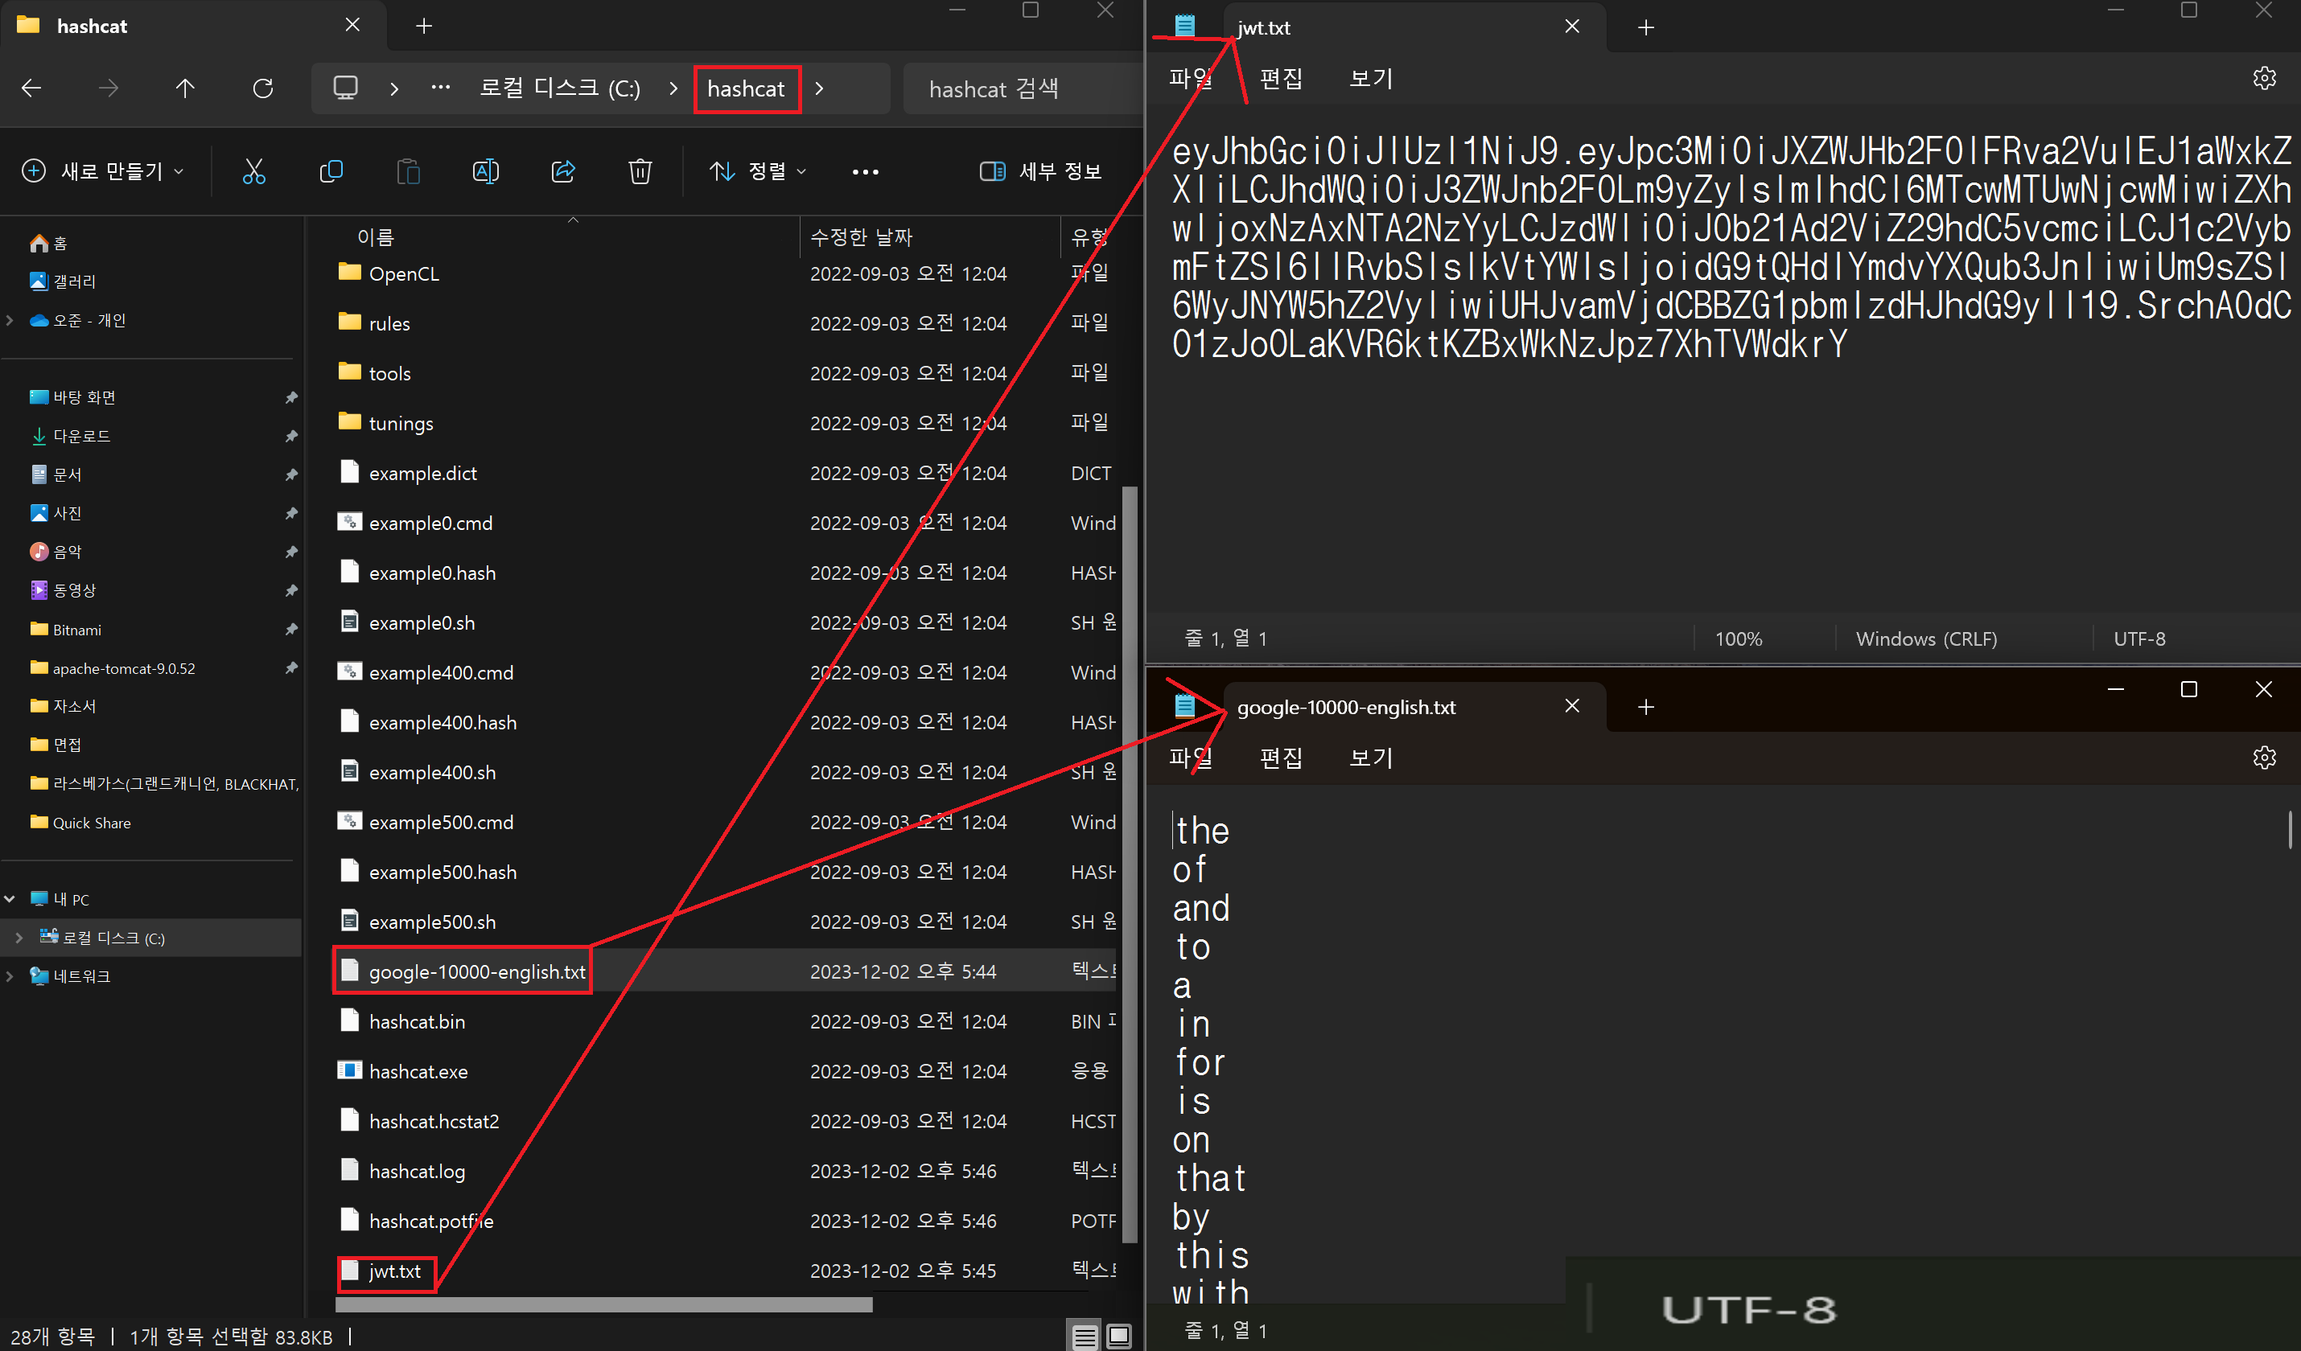This screenshot has height=1351, width=2301.
Task: Open the 정렬 sort dropdown
Action: 758,170
